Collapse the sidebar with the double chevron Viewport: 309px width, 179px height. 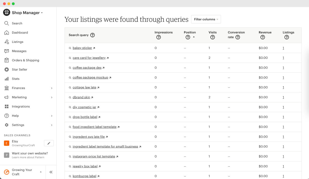tap(51, 172)
